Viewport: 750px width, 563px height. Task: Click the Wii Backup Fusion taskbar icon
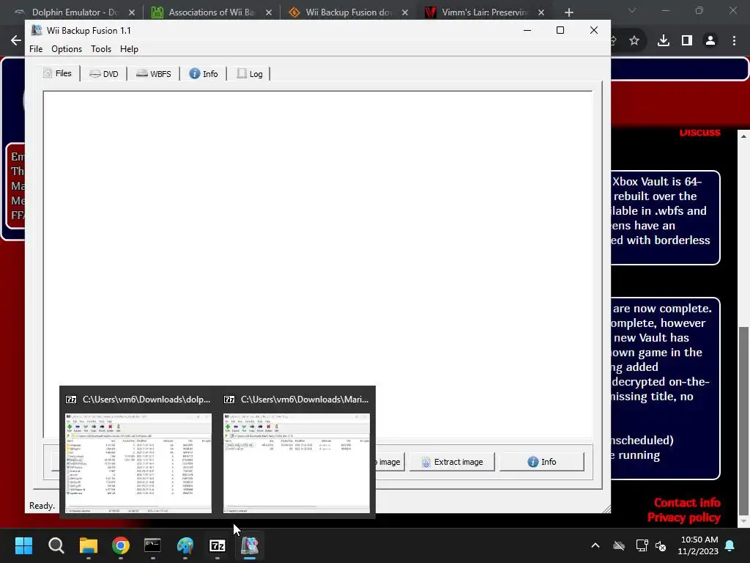[250, 545]
